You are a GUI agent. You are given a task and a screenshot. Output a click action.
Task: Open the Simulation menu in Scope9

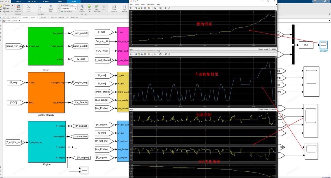(x=151, y=4)
